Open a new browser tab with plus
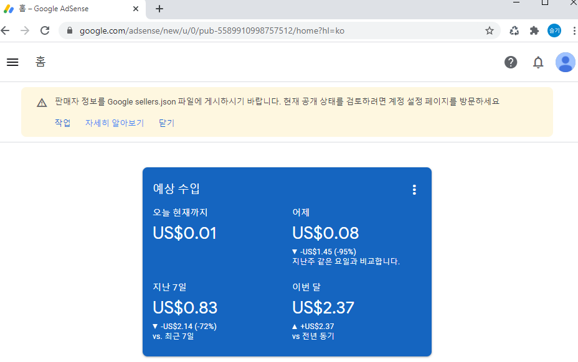Screen dimensions: 578x362 (159, 9)
